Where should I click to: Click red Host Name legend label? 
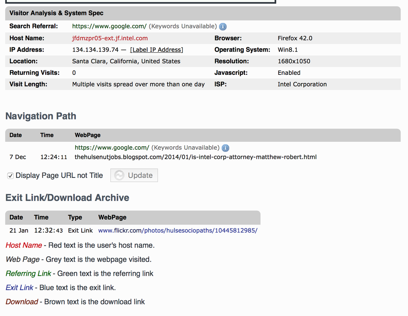tap(24, 245)
